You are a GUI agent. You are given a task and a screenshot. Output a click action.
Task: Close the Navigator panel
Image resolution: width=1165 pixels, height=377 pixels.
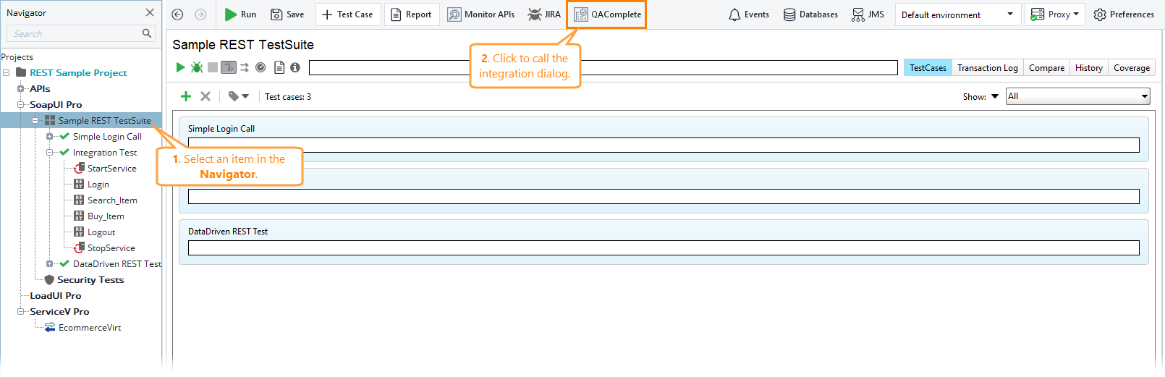tap(150, 12)
